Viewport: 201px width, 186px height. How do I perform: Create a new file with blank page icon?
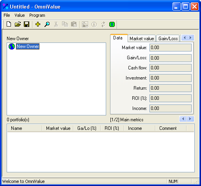click(9, 24)
